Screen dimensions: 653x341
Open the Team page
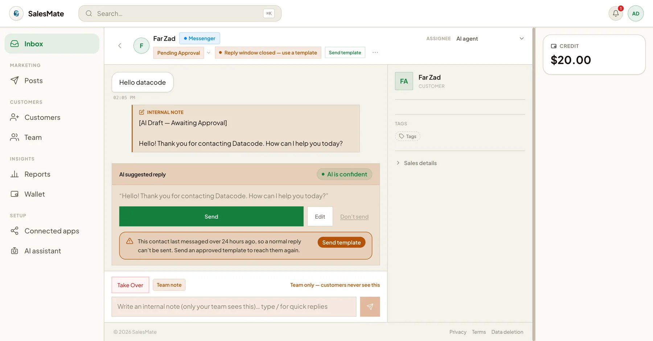[x=52, y=137]
